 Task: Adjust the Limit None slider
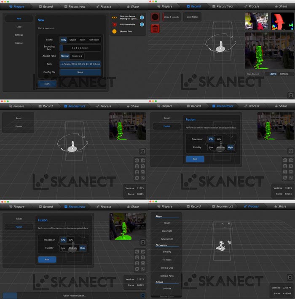point(192,17)
